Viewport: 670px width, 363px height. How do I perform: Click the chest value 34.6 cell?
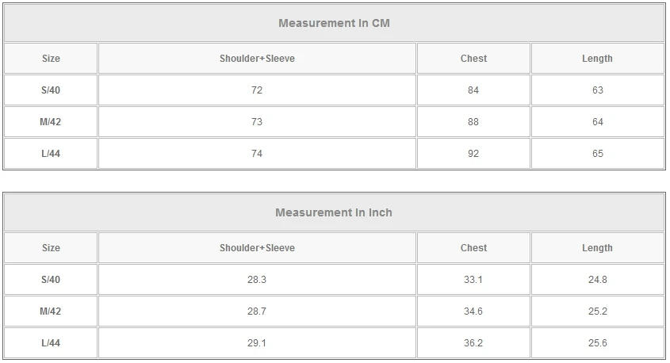pos(473,311)
